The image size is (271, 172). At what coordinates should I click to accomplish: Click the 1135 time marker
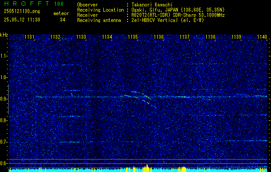pos(133,37)
